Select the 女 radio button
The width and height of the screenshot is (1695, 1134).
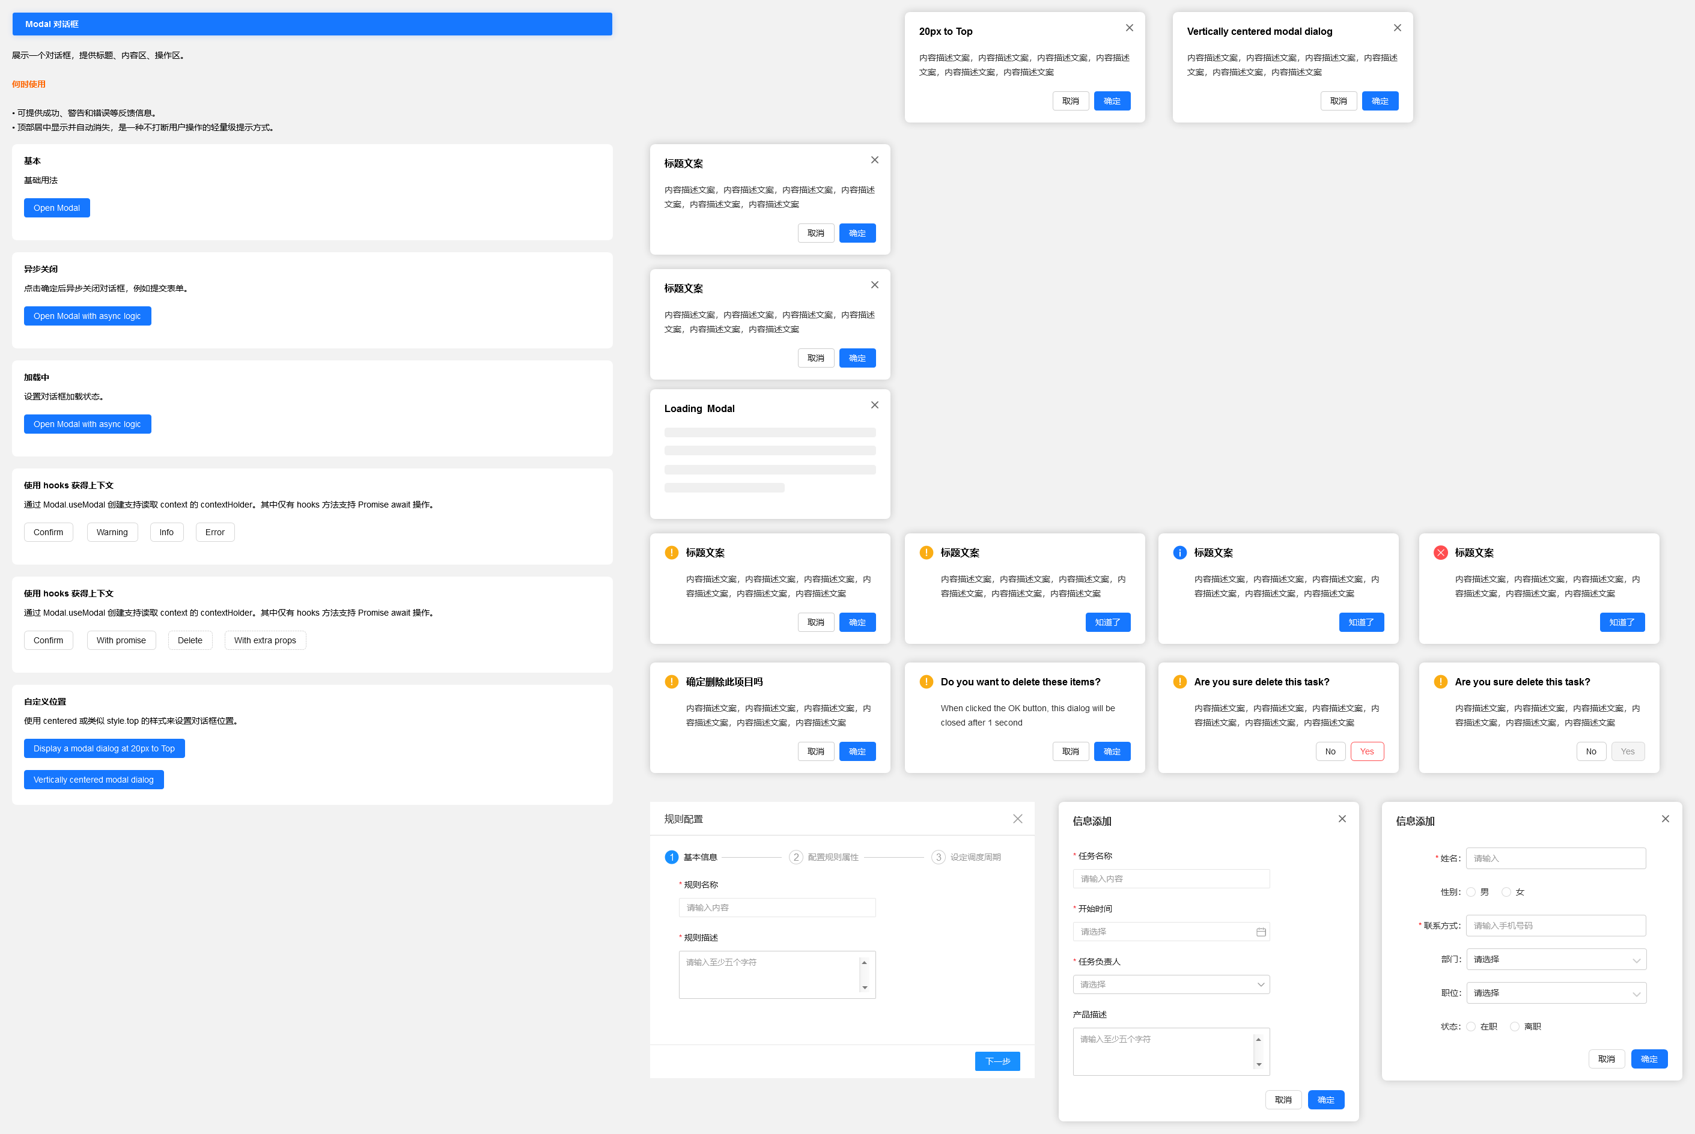(1506, 892)
